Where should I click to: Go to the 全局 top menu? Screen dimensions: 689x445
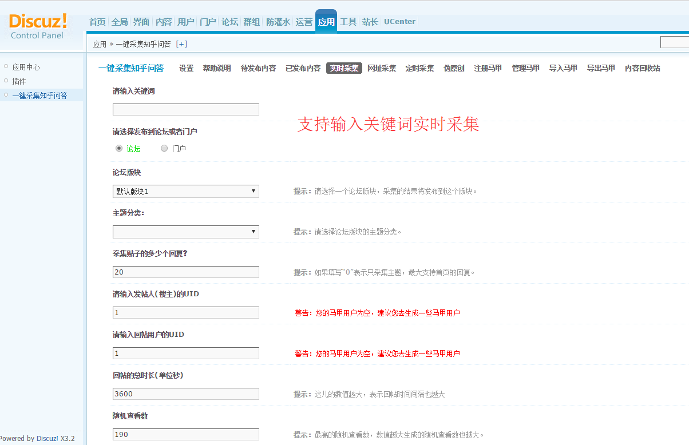[x=120, y=22]
